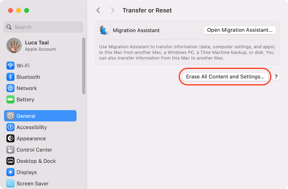This screenshot has width=288, height=189.
Task: Select the Bluetooth label in the sidebar
Action: [x=28, y=77]
